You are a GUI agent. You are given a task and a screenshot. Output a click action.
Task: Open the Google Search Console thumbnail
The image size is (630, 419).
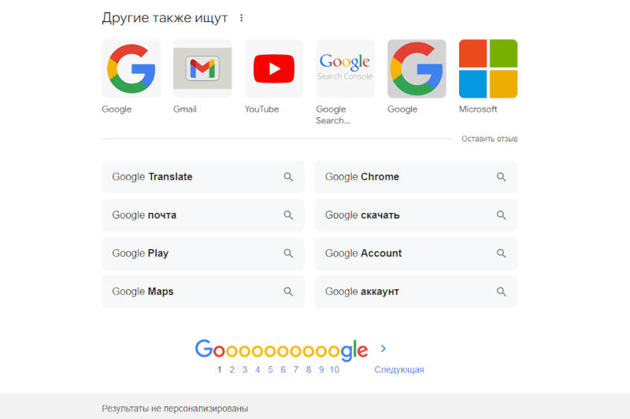[345, 69]
